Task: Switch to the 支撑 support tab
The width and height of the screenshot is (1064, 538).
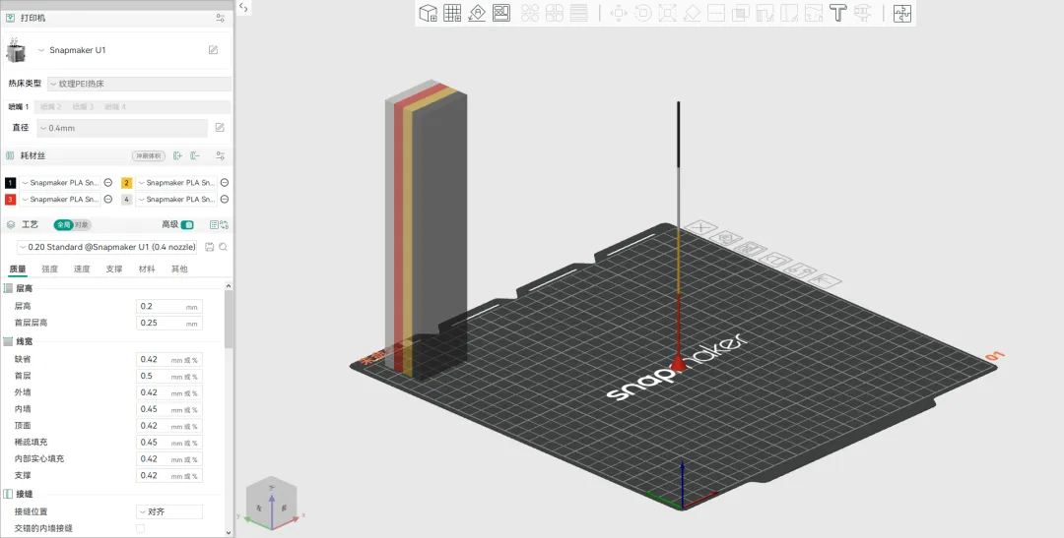Action: 114,269
